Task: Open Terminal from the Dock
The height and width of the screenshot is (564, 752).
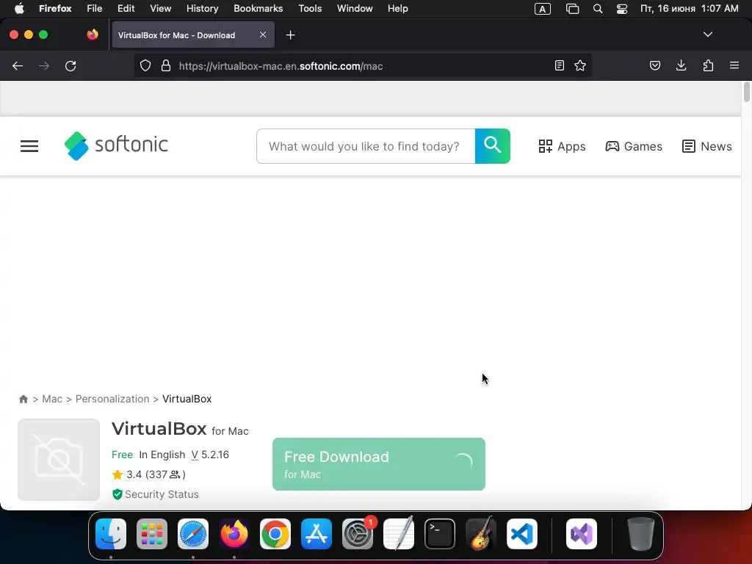Action: [440, 534]
